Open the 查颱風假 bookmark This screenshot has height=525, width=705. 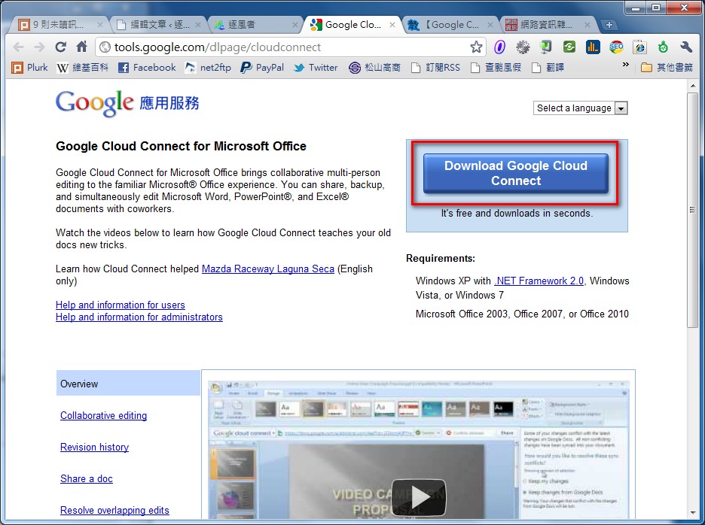496,68
